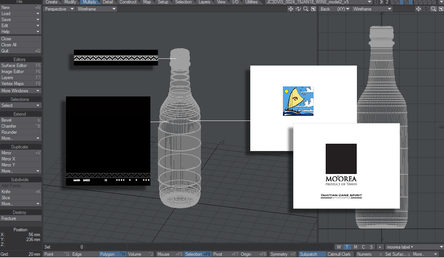
Task: Go to the next layer bank arrow
Action: pyautogui.click(x=381, y=2)
